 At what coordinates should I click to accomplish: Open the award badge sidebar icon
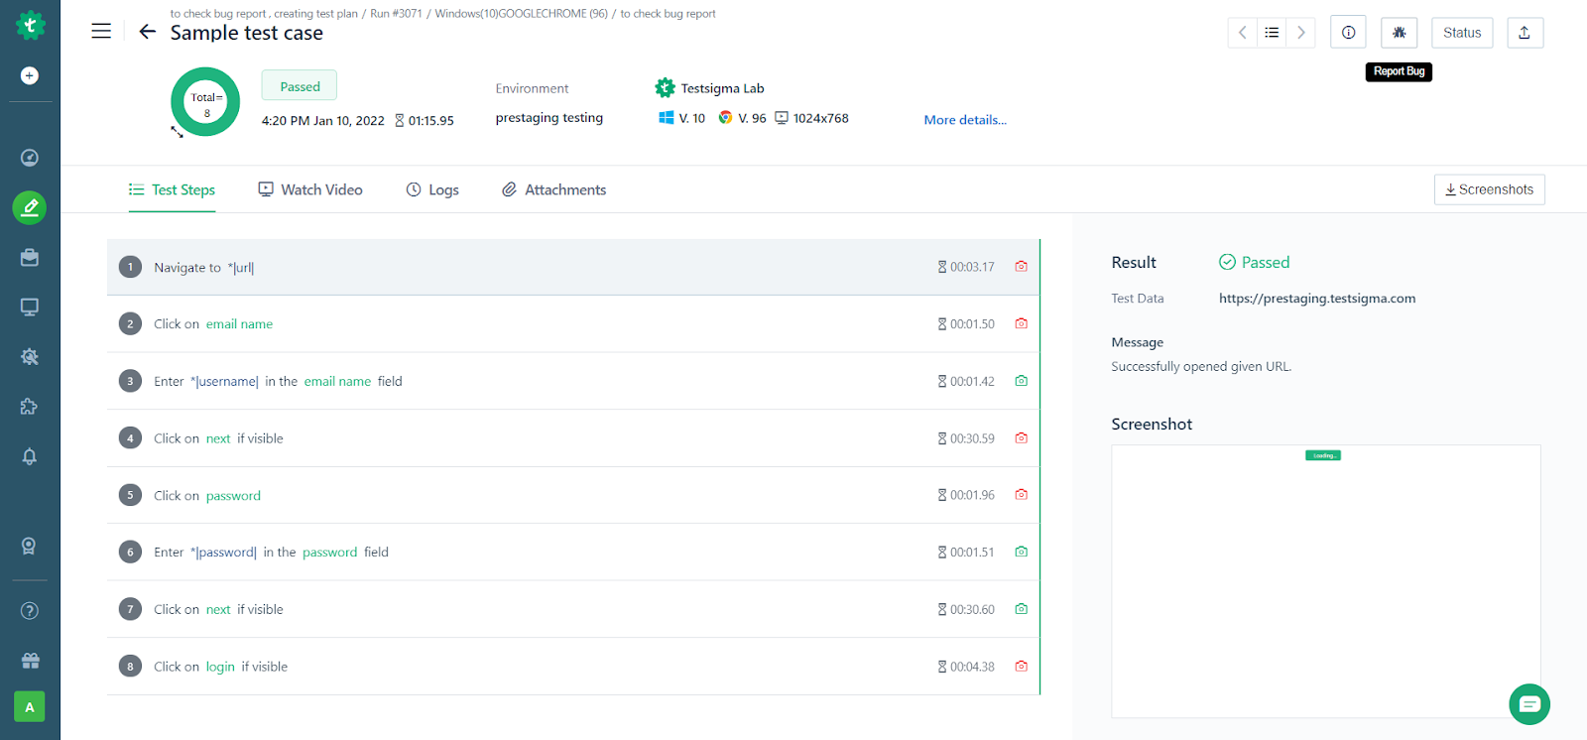pyautogui.click(x=30, y=546)
